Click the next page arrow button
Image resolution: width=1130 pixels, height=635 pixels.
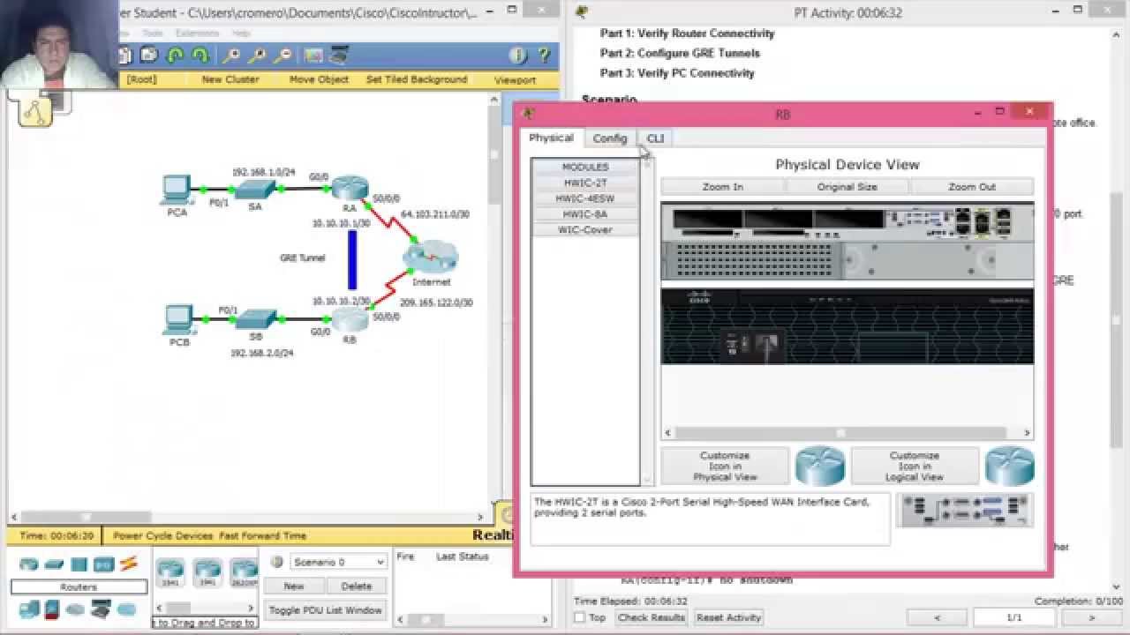point(1091,617)
